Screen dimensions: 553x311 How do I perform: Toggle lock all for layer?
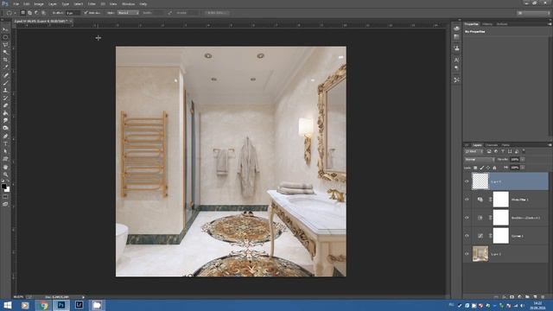tap(494, 168)
